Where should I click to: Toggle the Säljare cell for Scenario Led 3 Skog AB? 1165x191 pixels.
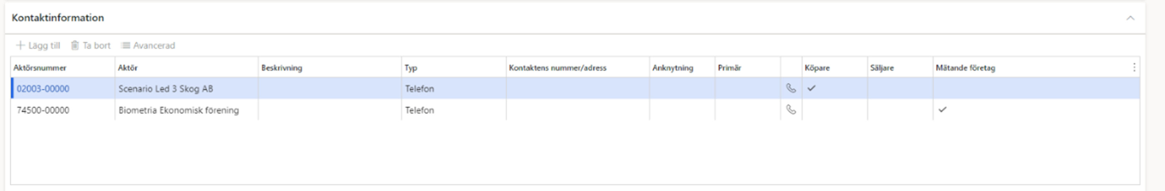(x=900, y=88)
